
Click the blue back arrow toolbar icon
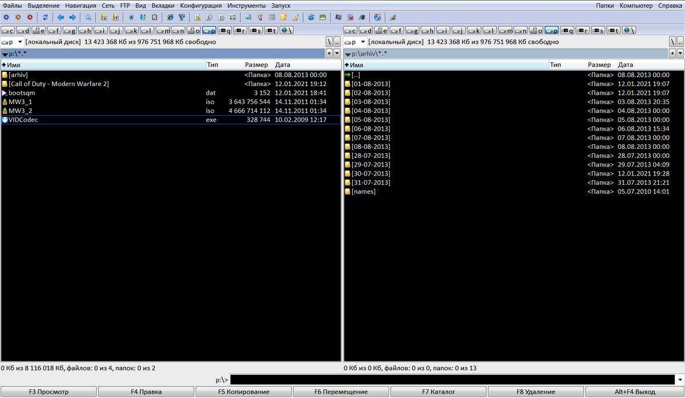tap(61, 17)
